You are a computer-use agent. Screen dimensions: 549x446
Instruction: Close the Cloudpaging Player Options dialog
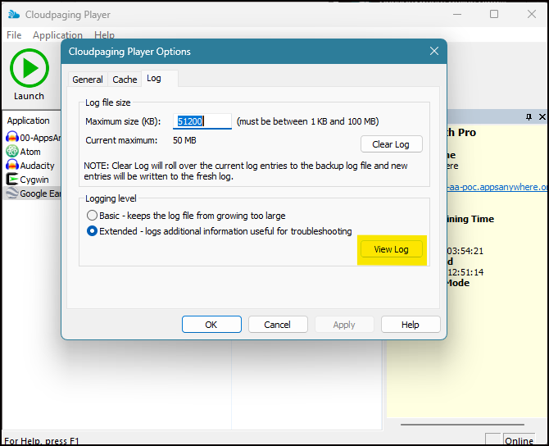[x=434, y=52]
